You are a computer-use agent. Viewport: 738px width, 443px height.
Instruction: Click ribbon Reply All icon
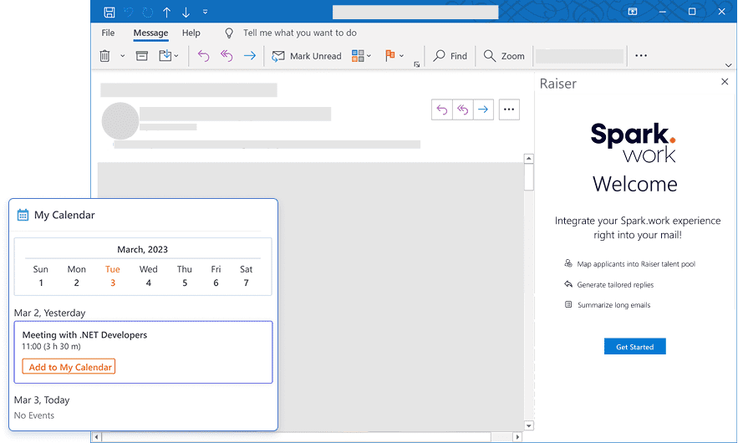pos(226,56)
